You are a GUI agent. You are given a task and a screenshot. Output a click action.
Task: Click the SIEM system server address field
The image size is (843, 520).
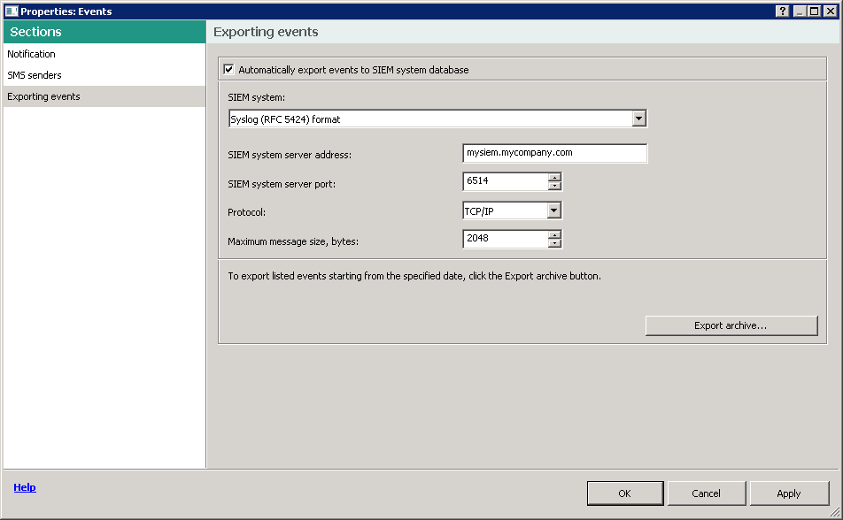(x=555, y=153)
